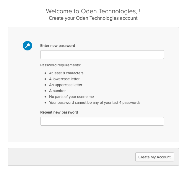
Task: Click the "Enter new password" label
Action: (58, 46)
